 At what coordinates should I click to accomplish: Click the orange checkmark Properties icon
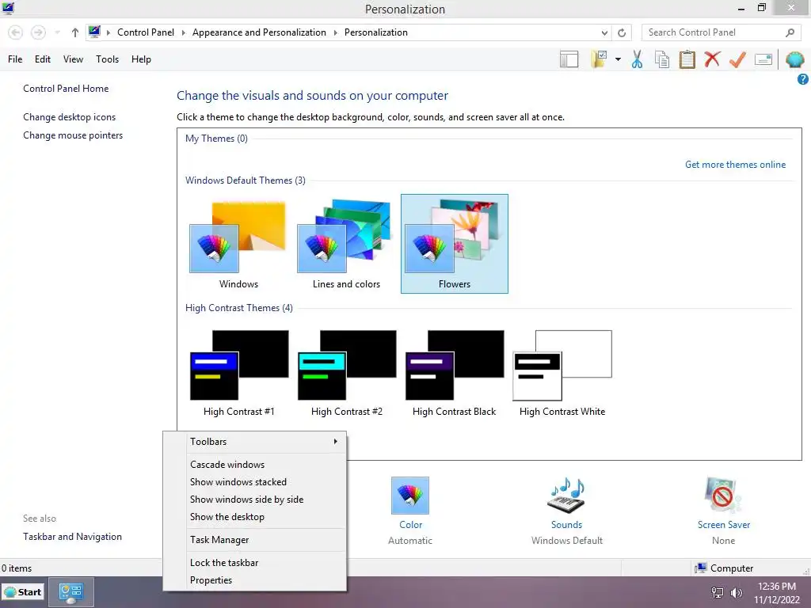737,59
